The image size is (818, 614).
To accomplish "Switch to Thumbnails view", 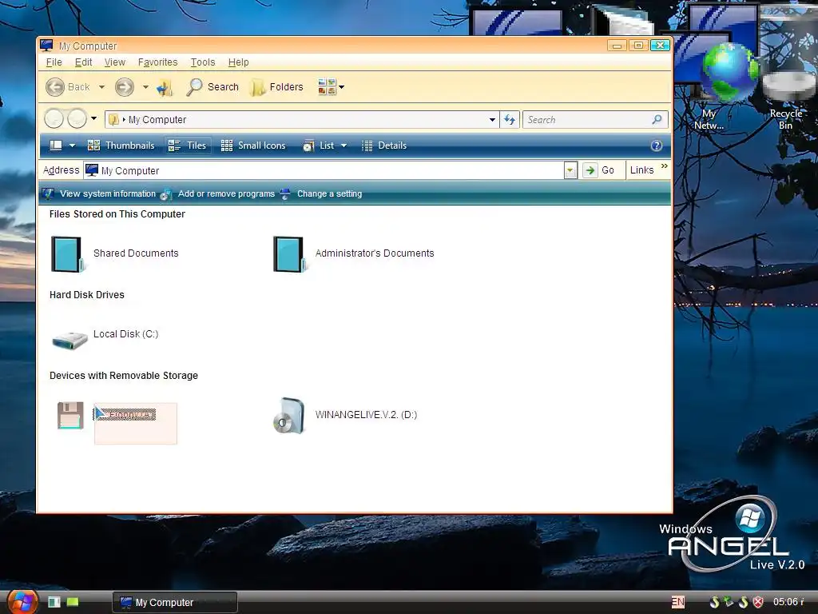I will pos(121,146).
